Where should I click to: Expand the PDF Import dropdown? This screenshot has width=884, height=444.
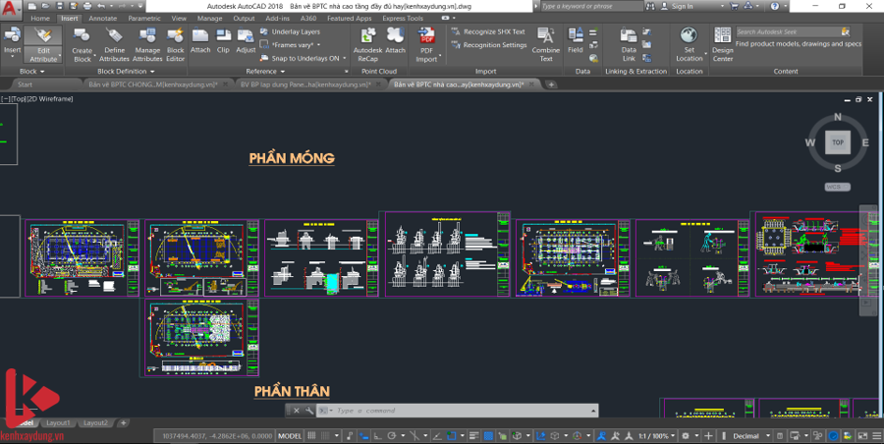[x=426, y=59]
